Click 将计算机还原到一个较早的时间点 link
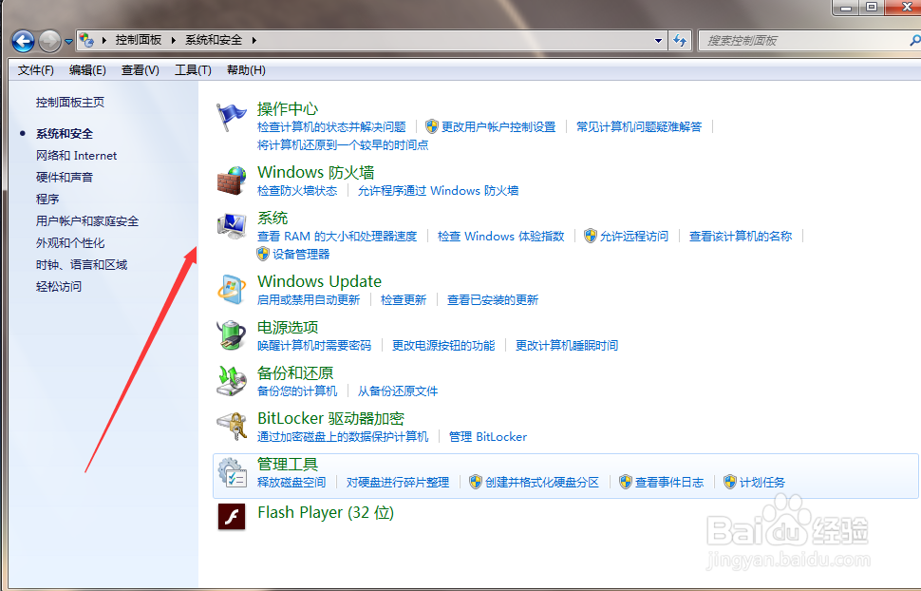921x591 pixels. point(343,144)
